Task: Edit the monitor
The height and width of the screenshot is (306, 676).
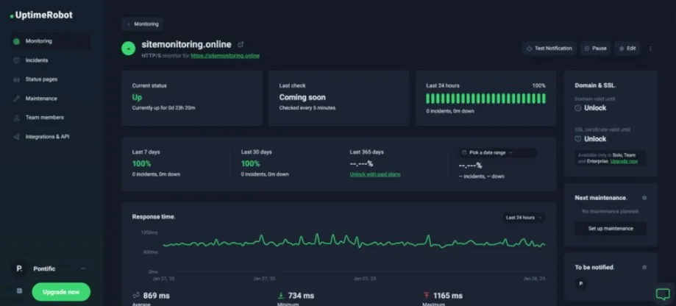Action: (x=627, y=49)
